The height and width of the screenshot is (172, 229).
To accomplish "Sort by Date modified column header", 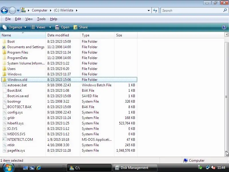I will click(63, 35).
